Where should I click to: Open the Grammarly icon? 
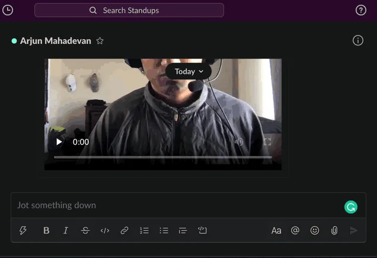coord(351,207)
